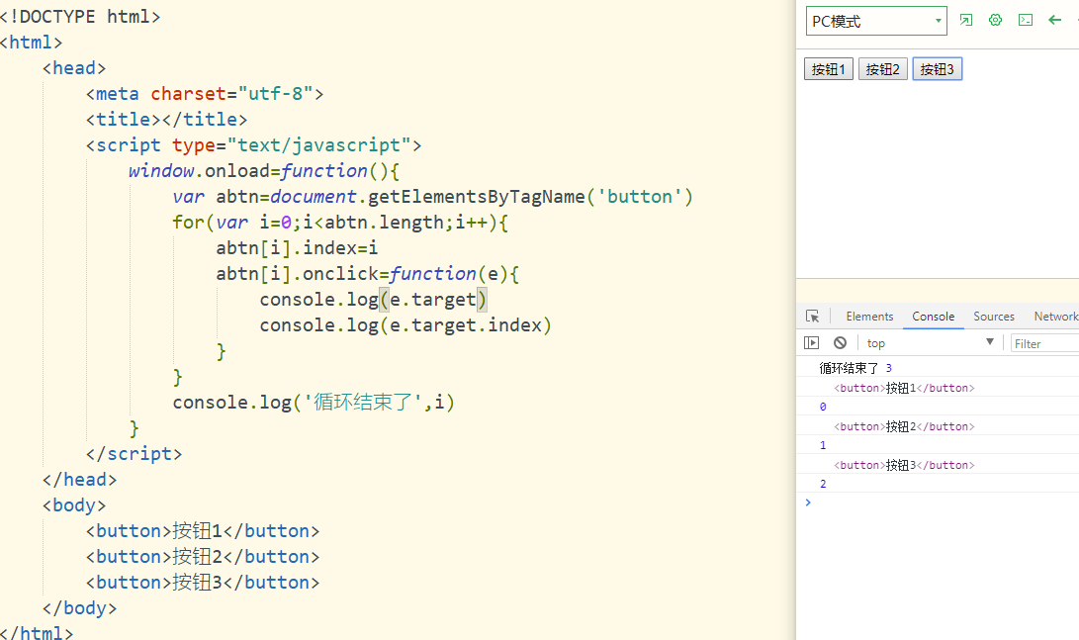Switch to the Sources tab
Image resolution: width=1079 pixels, height=640 pixels.
pyautogui.click(x=993, y=316)
